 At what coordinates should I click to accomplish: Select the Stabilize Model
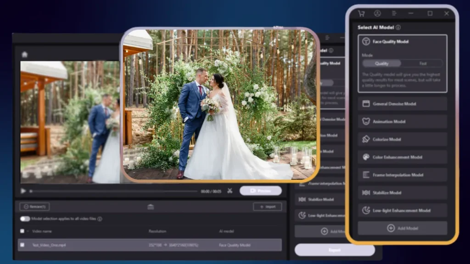tap(402, 192)
